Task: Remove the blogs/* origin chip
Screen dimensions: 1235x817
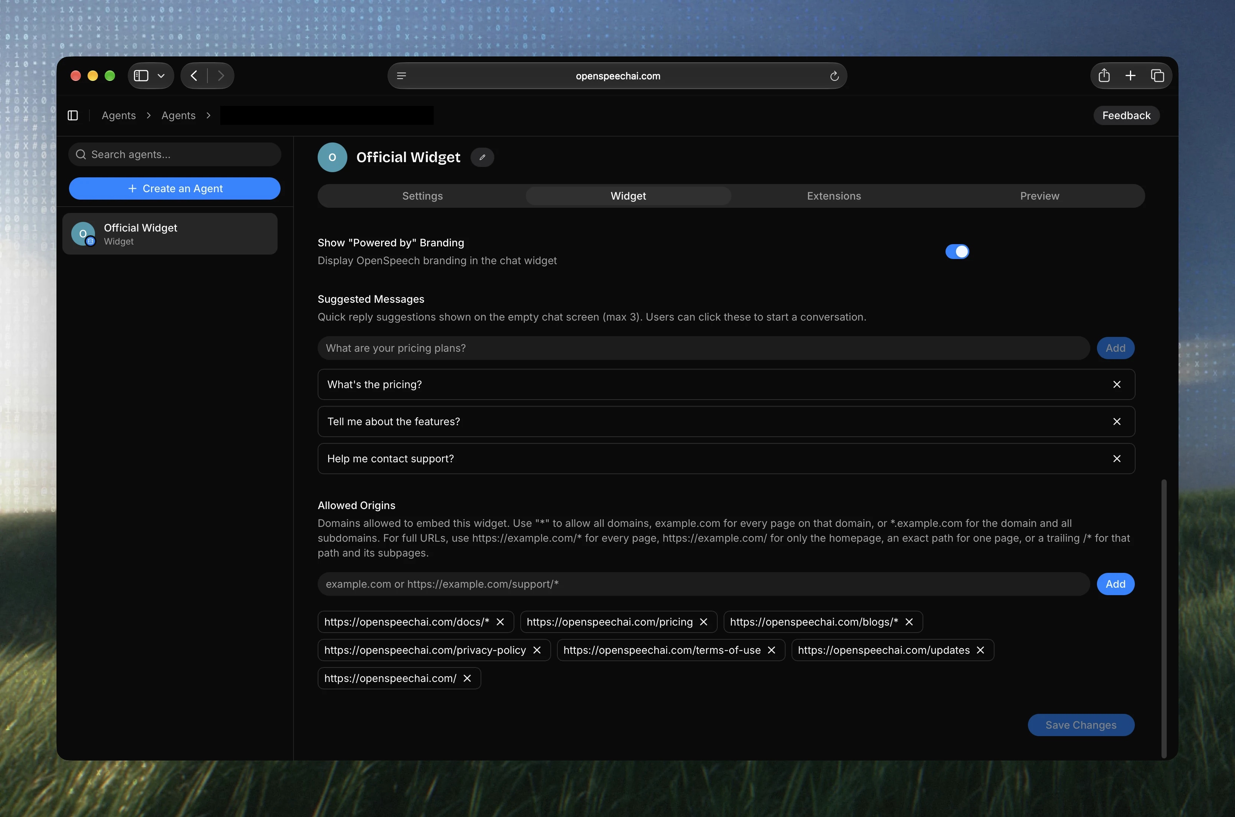Action: click(x=909, y=622)
